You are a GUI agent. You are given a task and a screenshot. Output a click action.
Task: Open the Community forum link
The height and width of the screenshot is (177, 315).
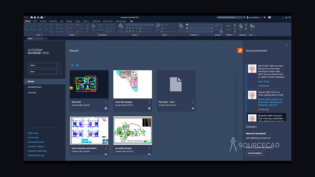36,142
